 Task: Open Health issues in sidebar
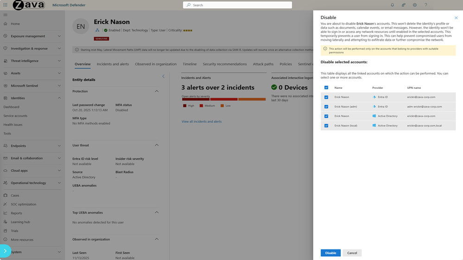click(13, 125)
